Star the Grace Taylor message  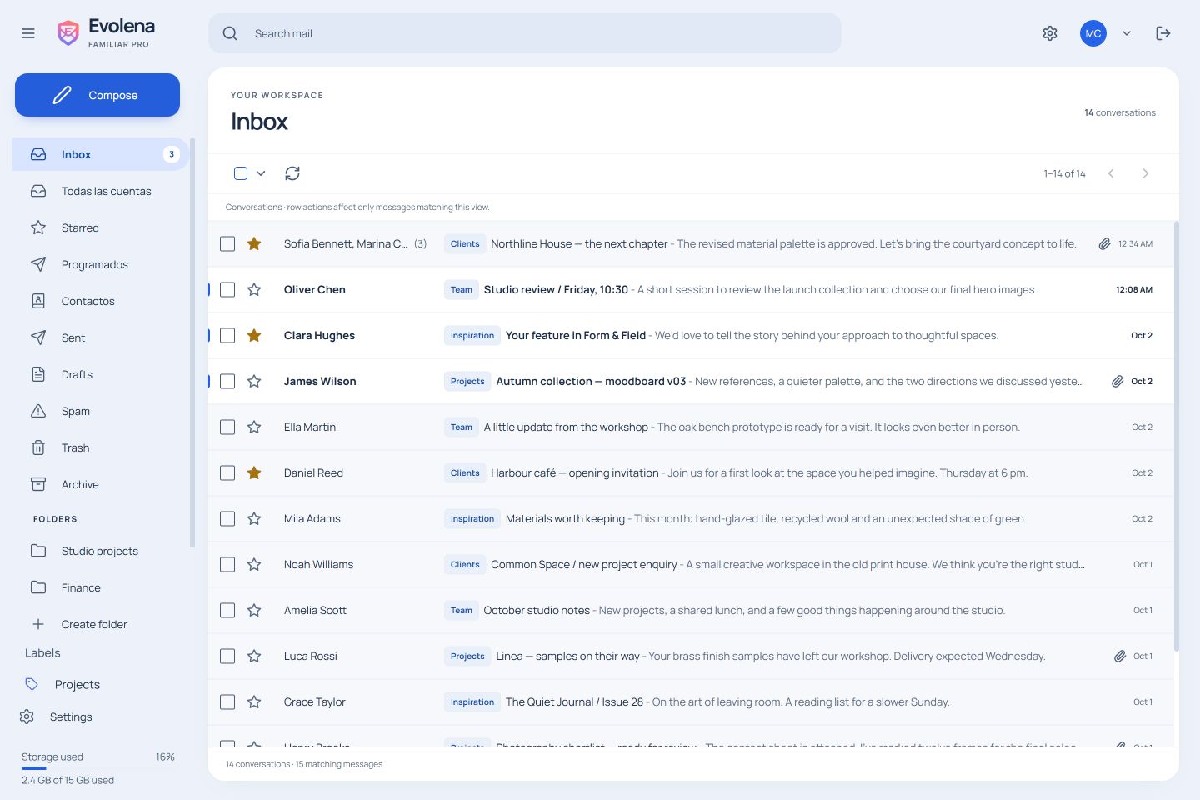[254, 702]
